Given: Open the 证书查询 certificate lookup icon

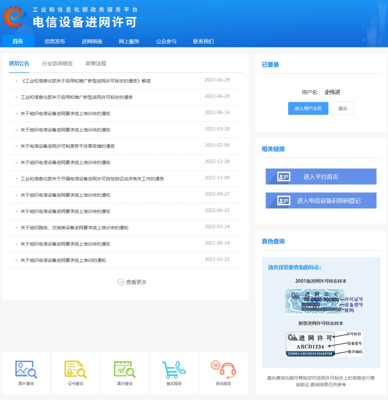Looking at the screenshot, I should point(75,369).
